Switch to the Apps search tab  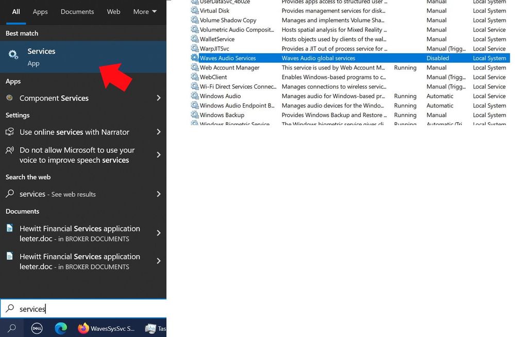pos(40,12)
